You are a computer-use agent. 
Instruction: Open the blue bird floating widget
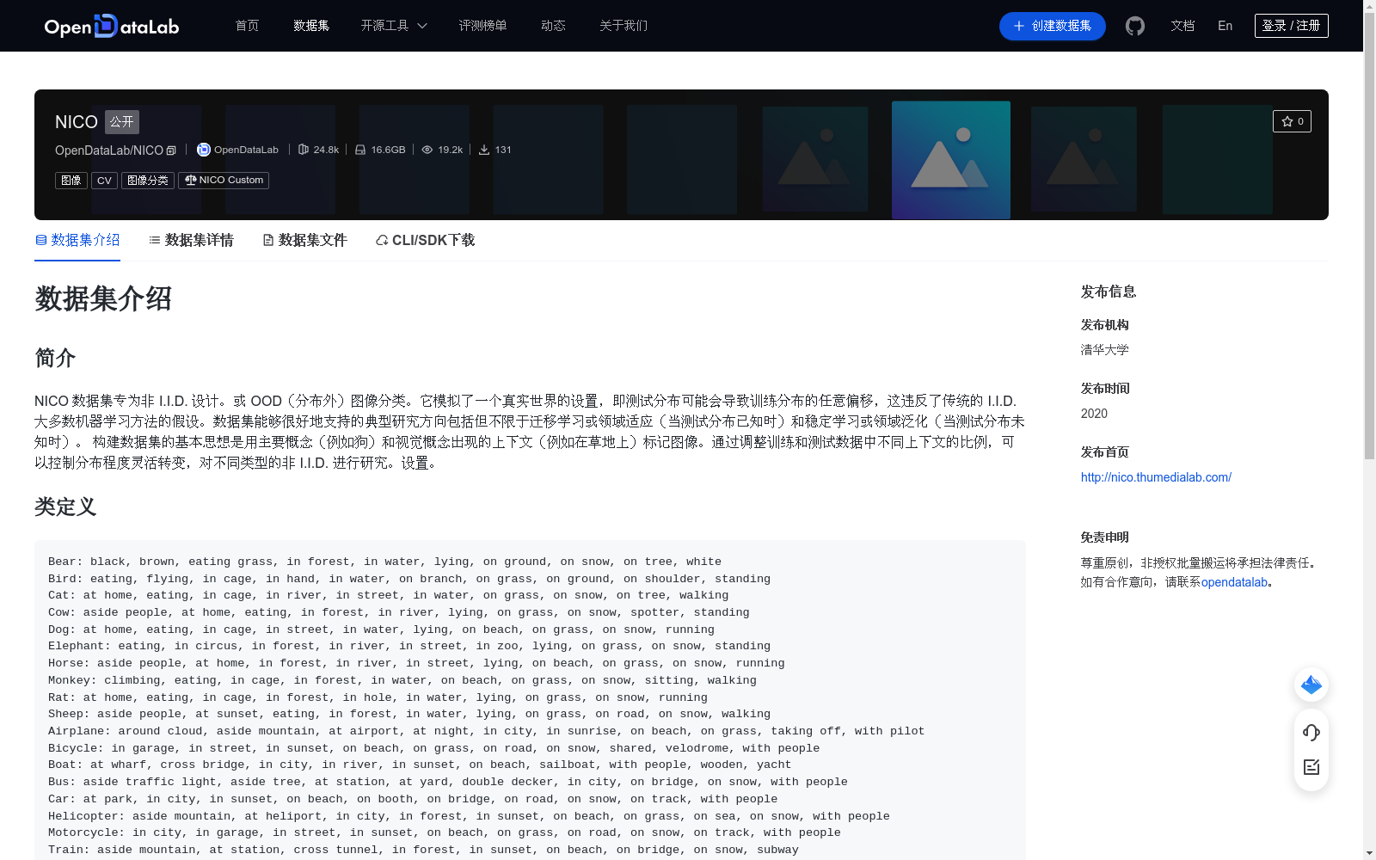point(1311,685)
